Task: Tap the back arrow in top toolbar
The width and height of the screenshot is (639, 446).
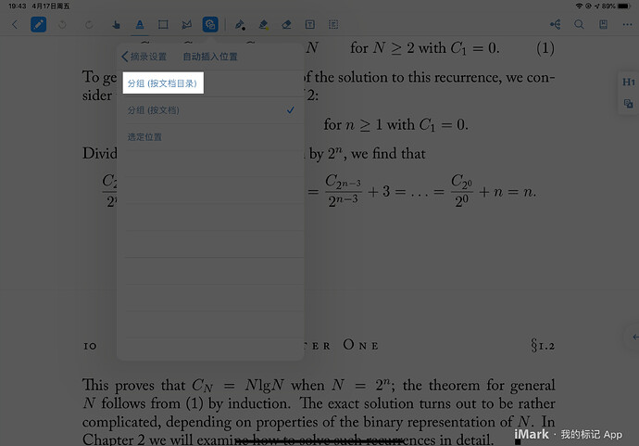Action: pos(15,24)
